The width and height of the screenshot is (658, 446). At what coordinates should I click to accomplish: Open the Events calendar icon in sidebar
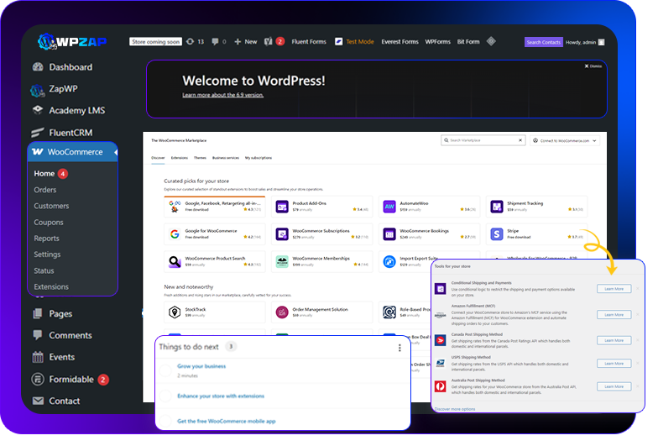click(x=37, y=357)
